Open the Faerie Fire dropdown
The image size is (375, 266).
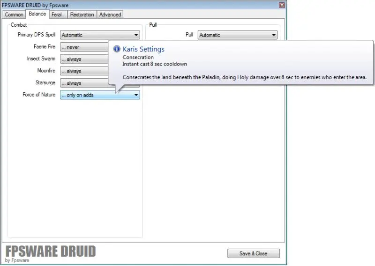click(84, 47)
